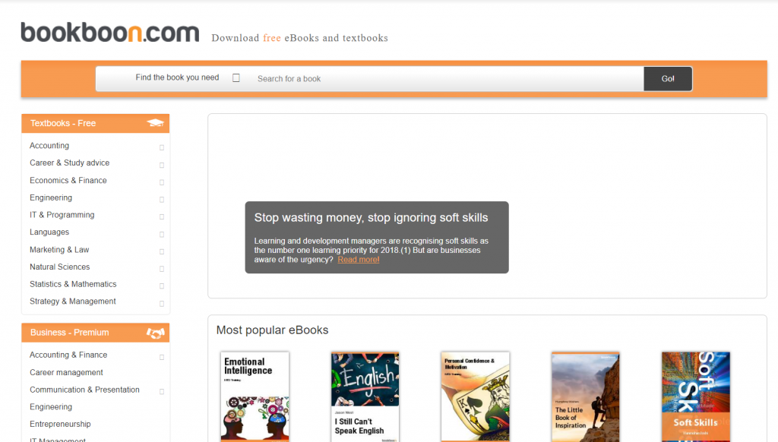Click the Go! search button
The height and width of the screenshot is (442, 778).
[x=668, y=78]
